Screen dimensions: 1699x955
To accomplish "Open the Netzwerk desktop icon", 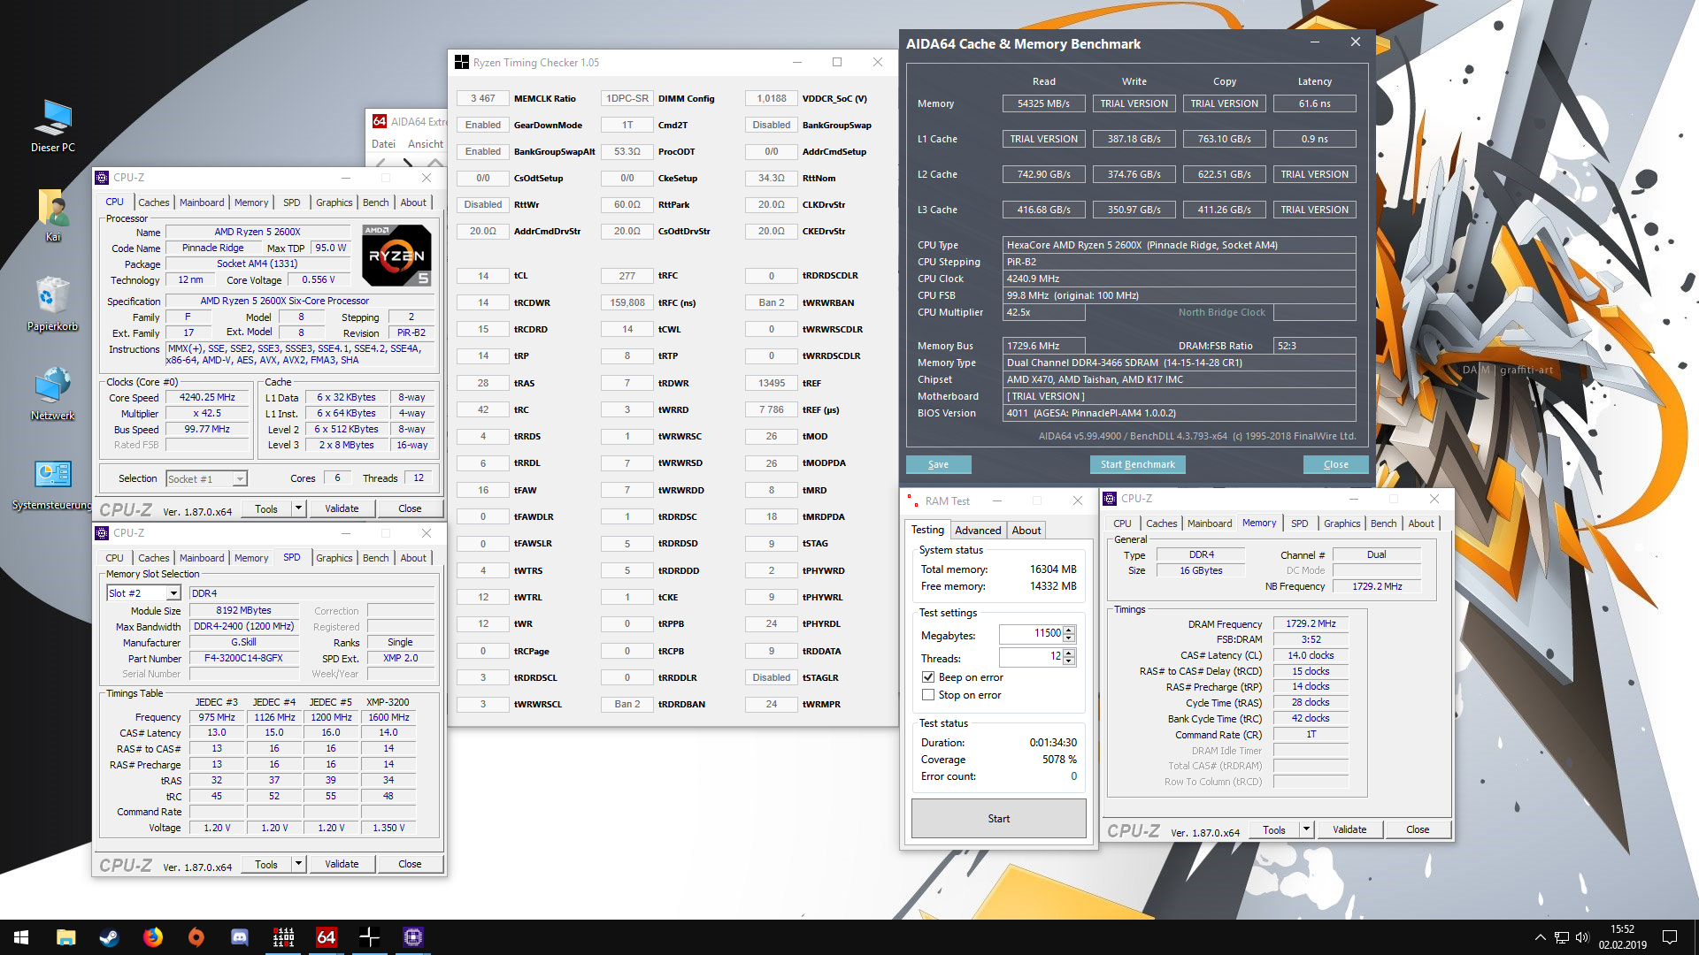I will click(x=53, y=386).
